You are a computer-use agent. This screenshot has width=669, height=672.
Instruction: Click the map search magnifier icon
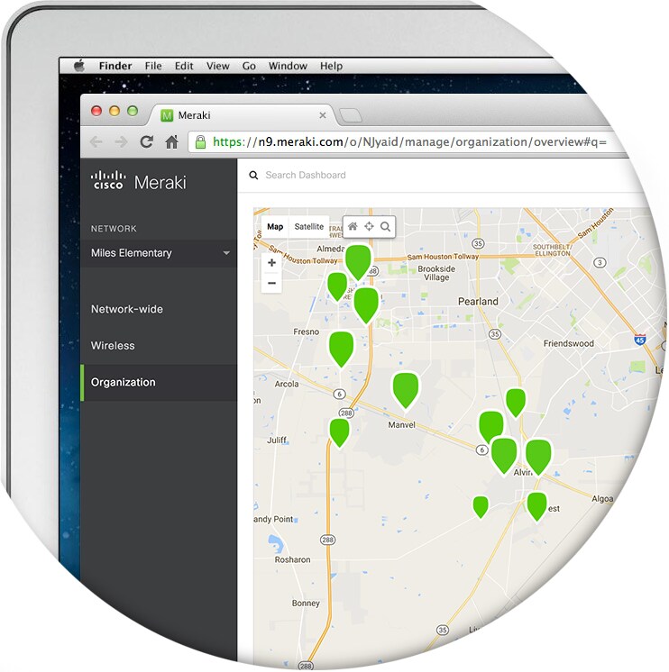click(386, 227)
